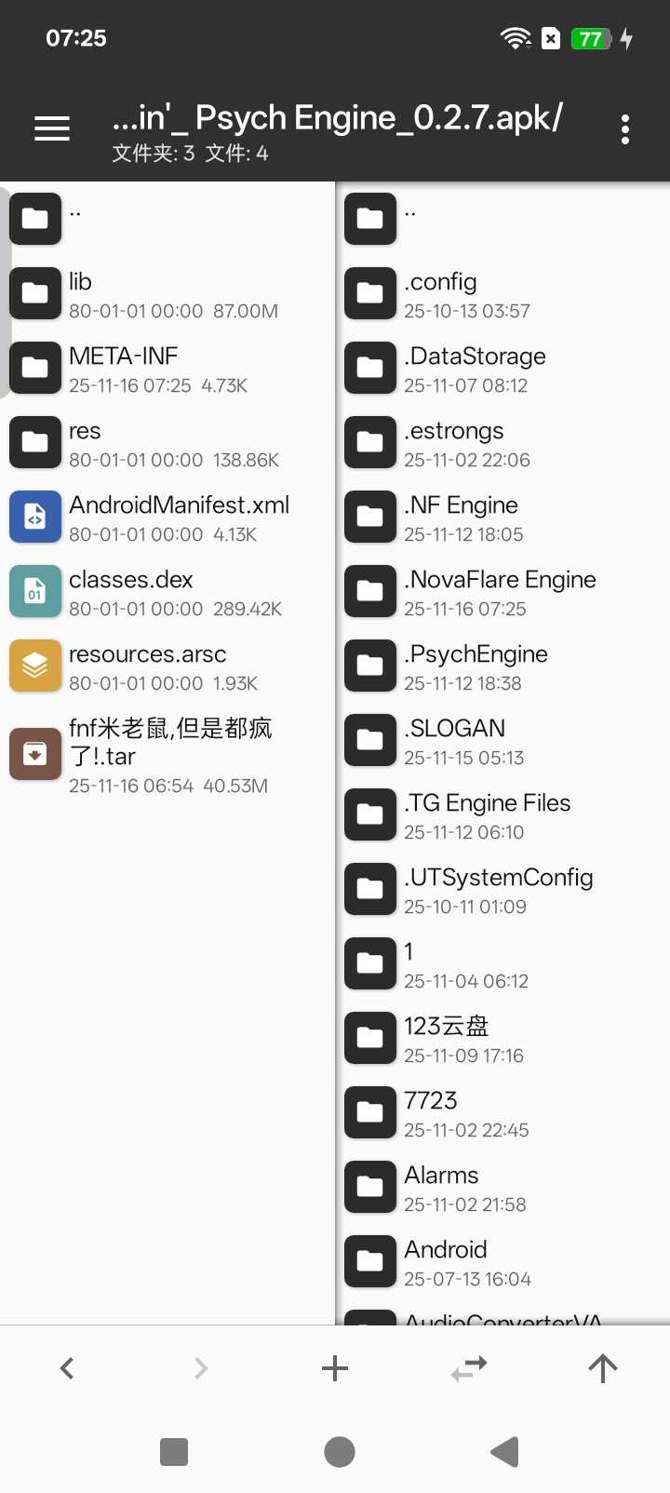Open the hamburger navigation menu
The height and width of the screenshot is (1493, 670).
tap(52, 129)
